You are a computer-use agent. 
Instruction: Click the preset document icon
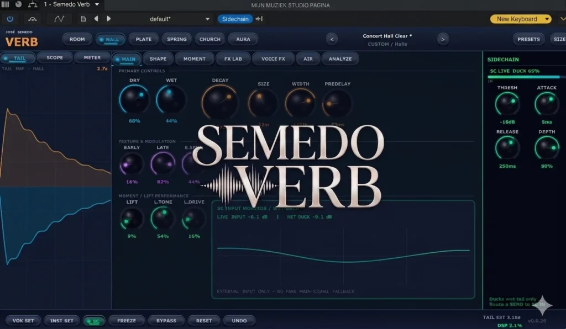pyautogui.click(x=83, y=19)
